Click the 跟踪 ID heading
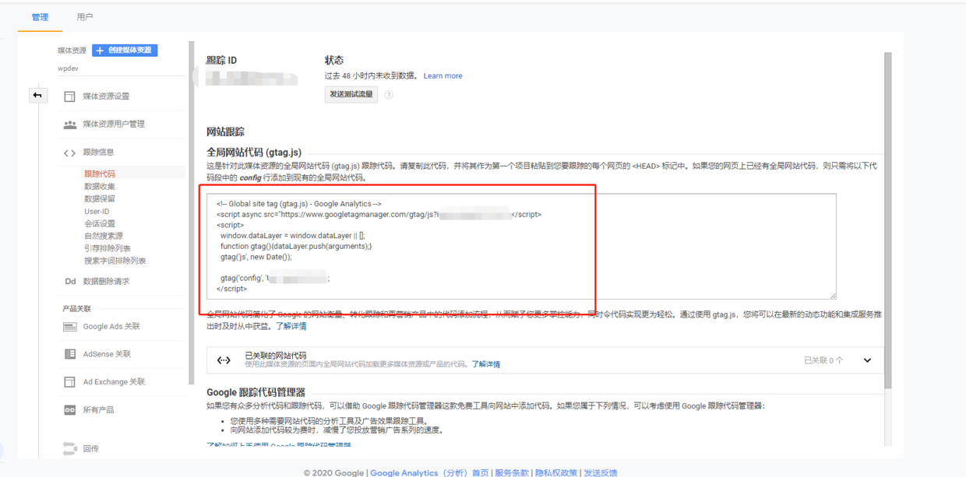 click(x=221, y=60)
